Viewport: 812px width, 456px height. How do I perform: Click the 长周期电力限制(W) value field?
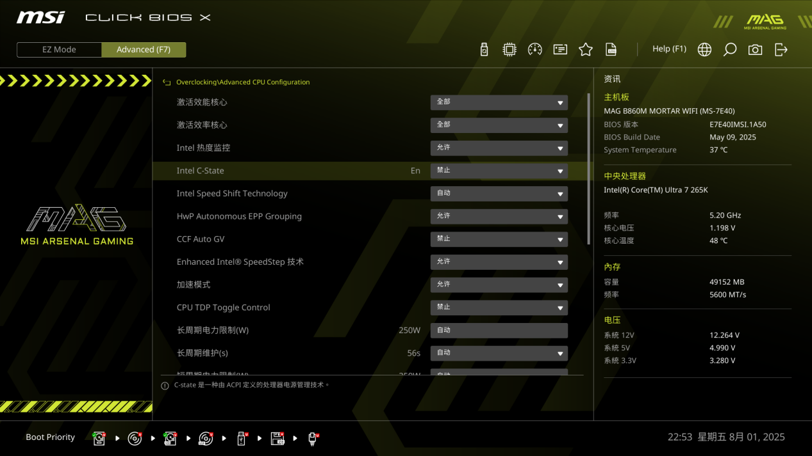[x=499, y=331]
